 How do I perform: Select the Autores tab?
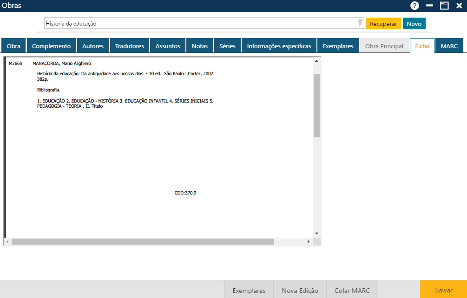coord(93,45)
